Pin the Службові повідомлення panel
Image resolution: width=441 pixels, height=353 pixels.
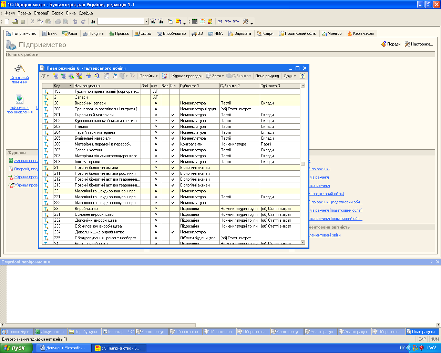(432, 262)
